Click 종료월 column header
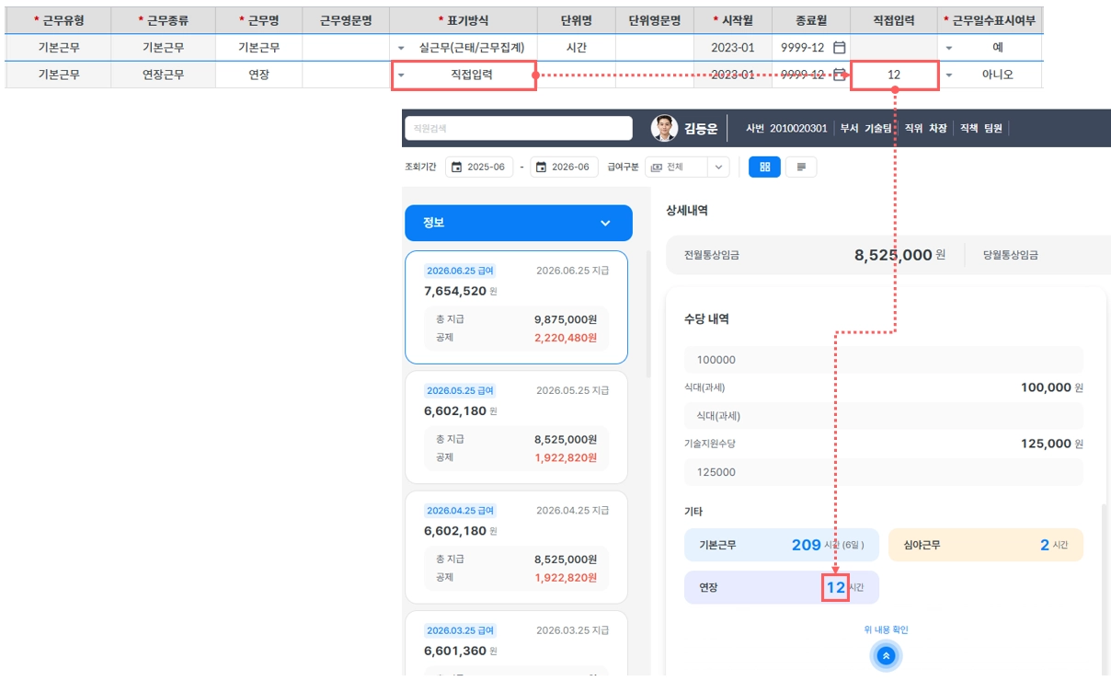Image resolution: width=1111 pixels, height=681 pixels. [x=810, y=19]
